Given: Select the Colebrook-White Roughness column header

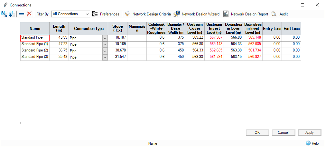Looking at the screenshot, I should pos(156,29).
